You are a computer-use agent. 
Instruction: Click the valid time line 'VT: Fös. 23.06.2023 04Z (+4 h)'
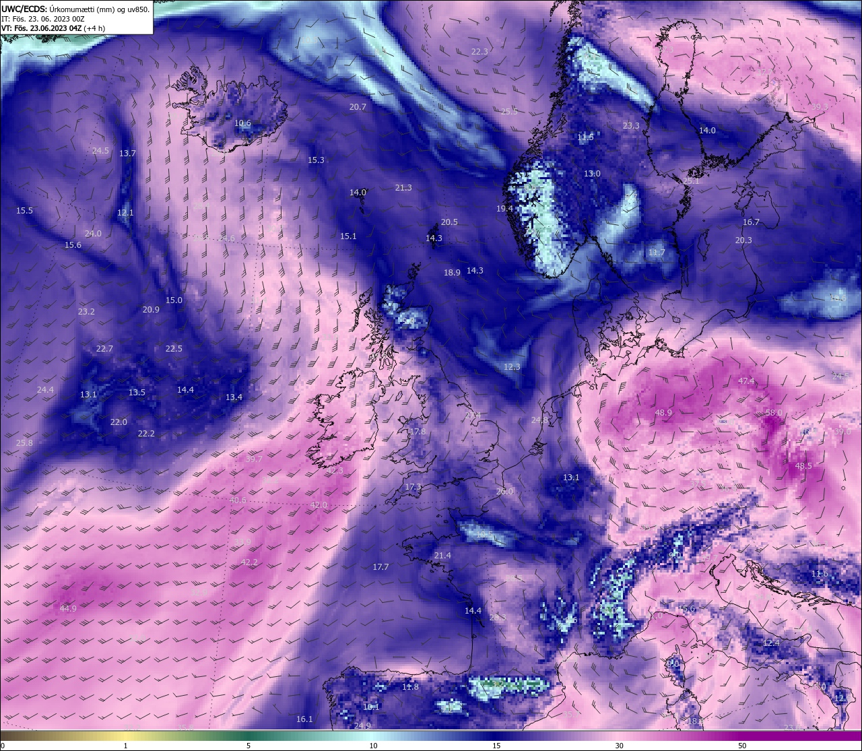click(x=53, y=28)
